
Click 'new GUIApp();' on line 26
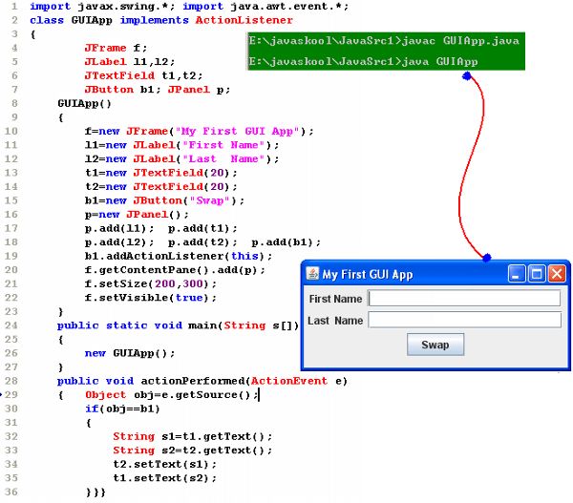tap(130, 353)
